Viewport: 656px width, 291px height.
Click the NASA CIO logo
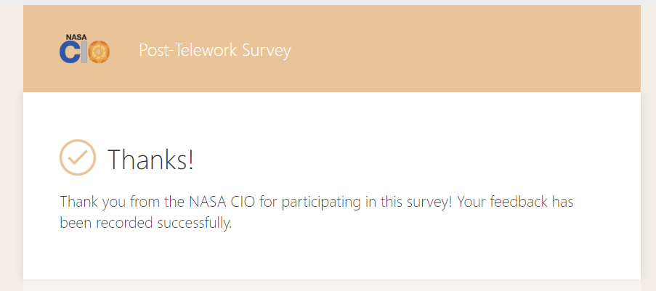coord(84,50)
